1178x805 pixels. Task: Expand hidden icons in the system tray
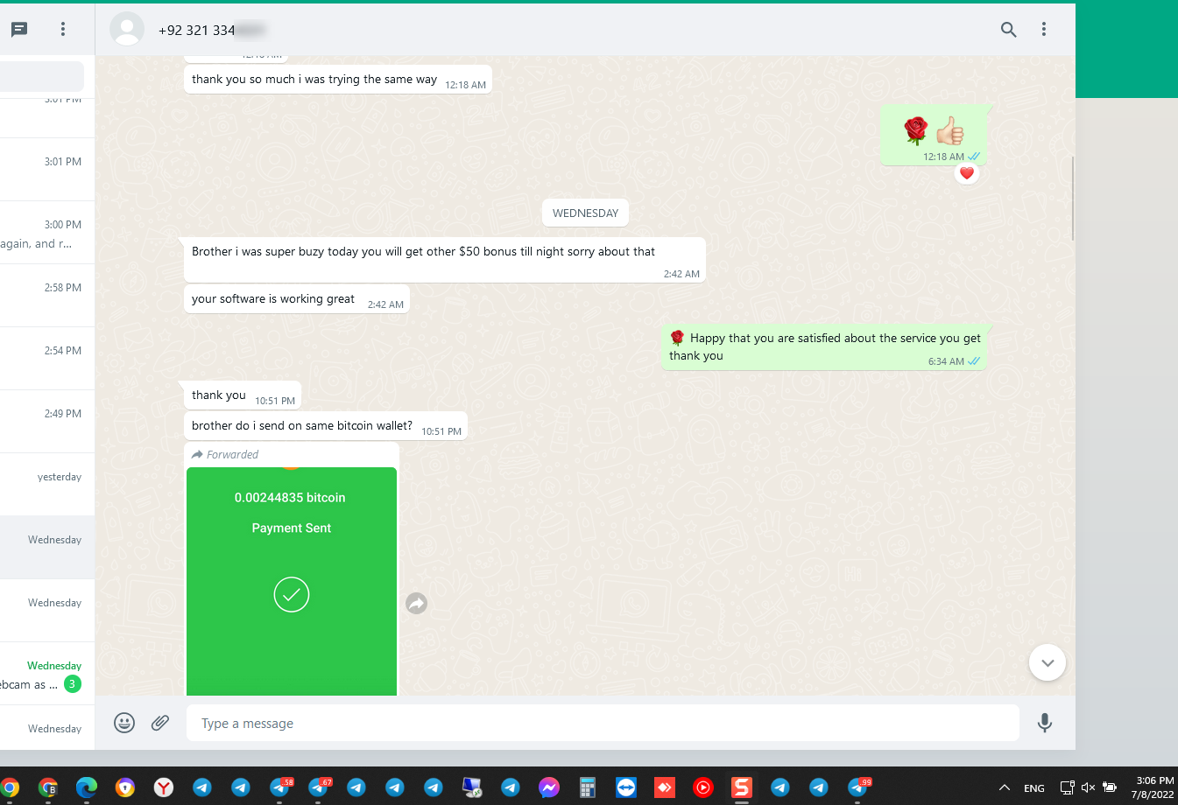coord(1005,787)
